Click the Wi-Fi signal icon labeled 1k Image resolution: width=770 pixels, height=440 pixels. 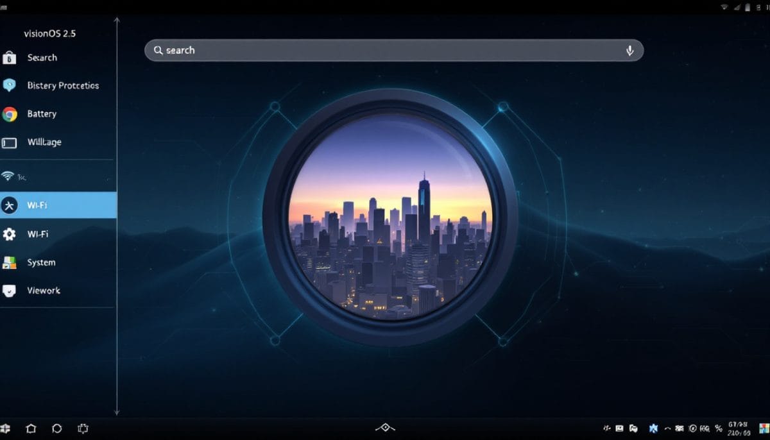pyautogui.click(x=8, y=176)
